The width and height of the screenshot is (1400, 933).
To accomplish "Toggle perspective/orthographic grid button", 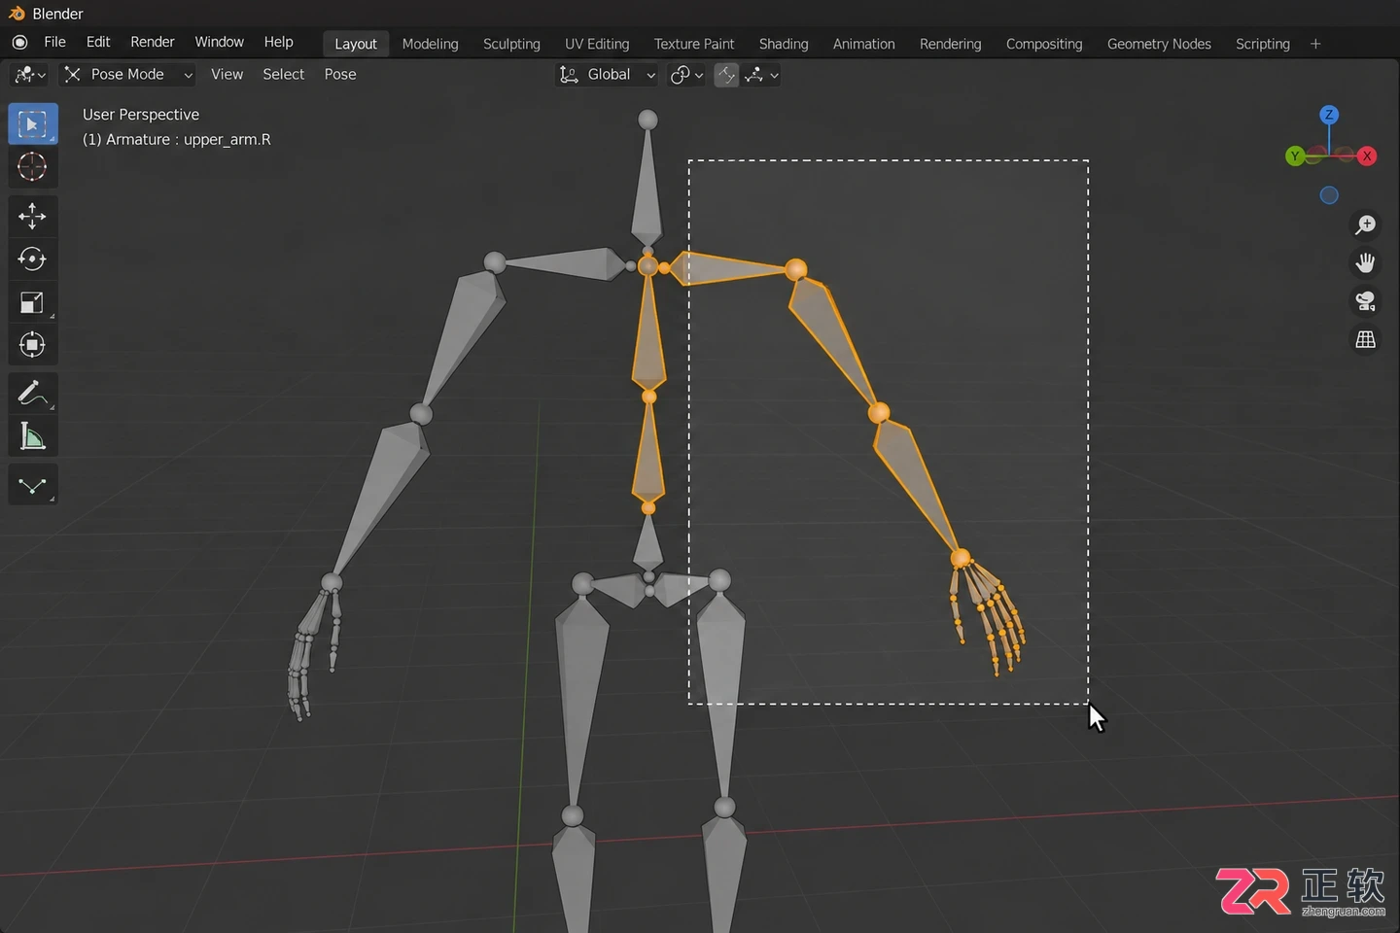I will (1366, 339).
